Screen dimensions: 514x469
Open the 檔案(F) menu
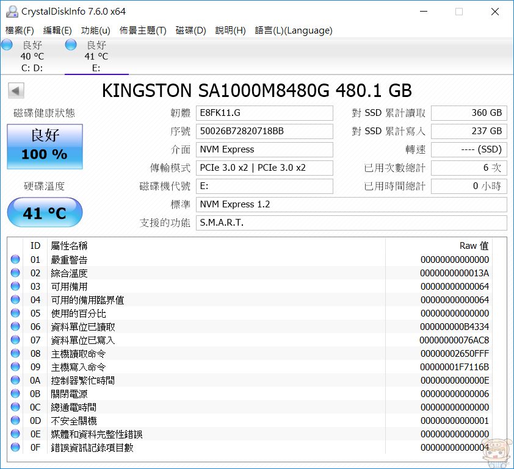coord(20,30)
